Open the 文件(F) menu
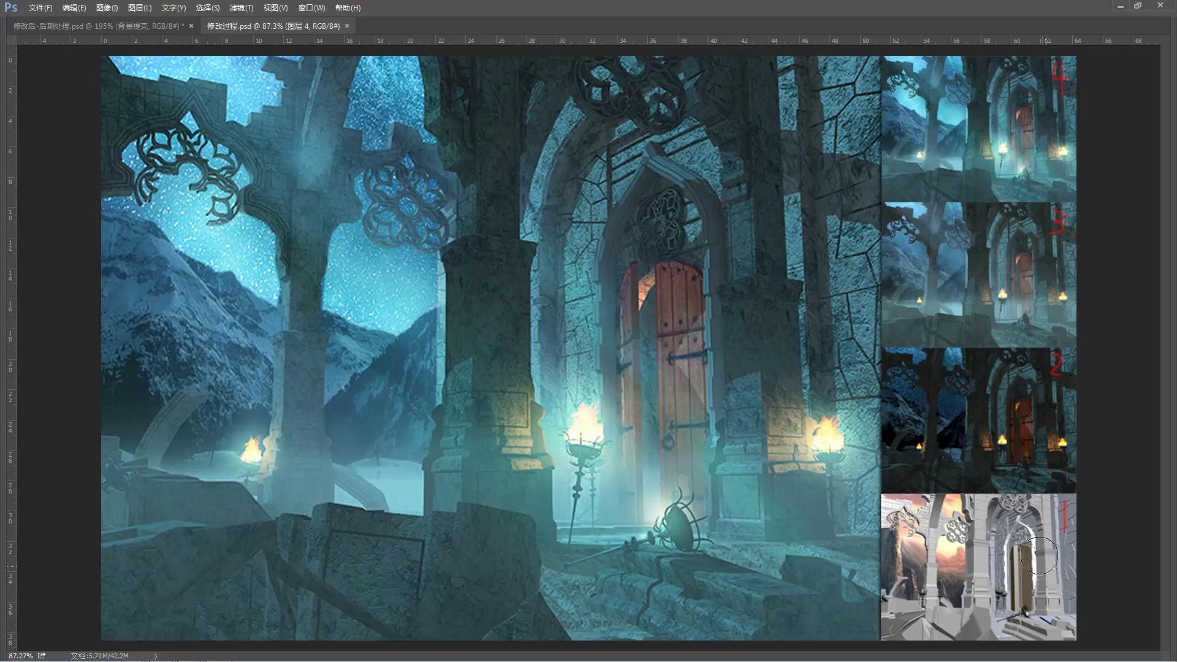This screenshot has width=1177, height=662. click(x=40, y=8)
